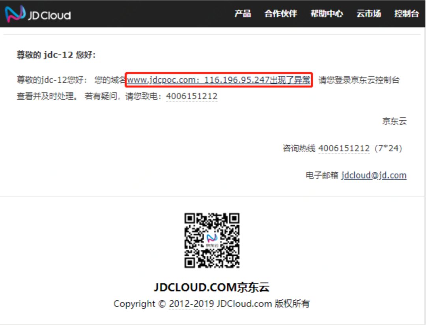Image resolution: width=426 pixels, height=325 pixels.
Task: Click the www.jdcpoc.com abnormal domain link
Action: coord(219,80)
